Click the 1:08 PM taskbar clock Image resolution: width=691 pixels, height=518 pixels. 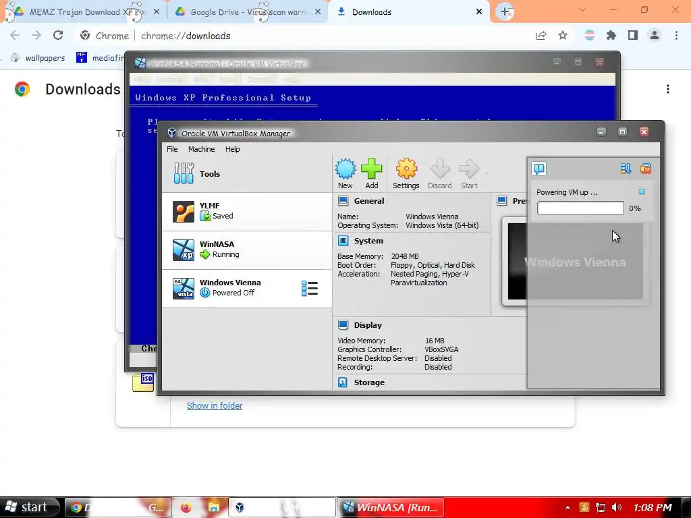point(653,507)
